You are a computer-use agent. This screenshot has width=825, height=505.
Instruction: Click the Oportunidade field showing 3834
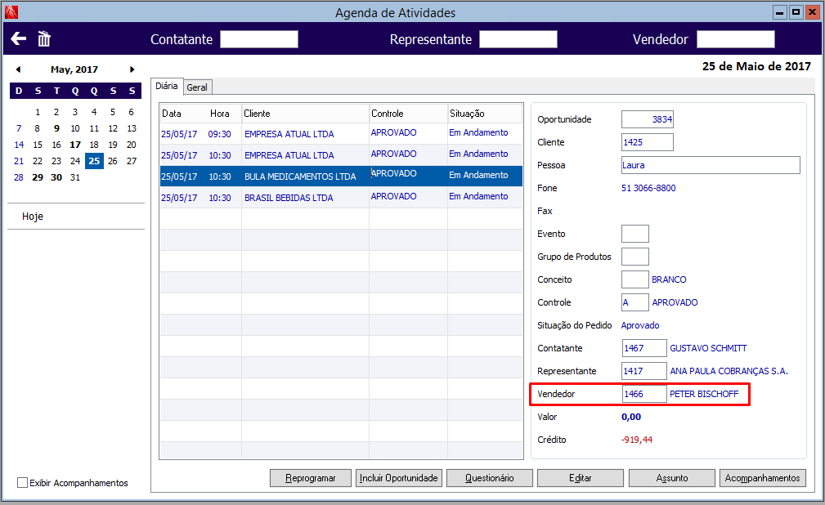(x=647, y=119)
